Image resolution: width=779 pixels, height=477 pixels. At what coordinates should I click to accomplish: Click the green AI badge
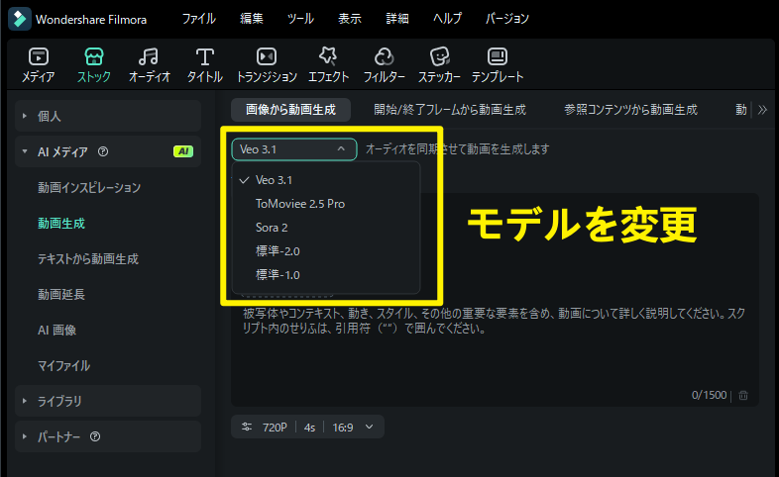point(183,151)
